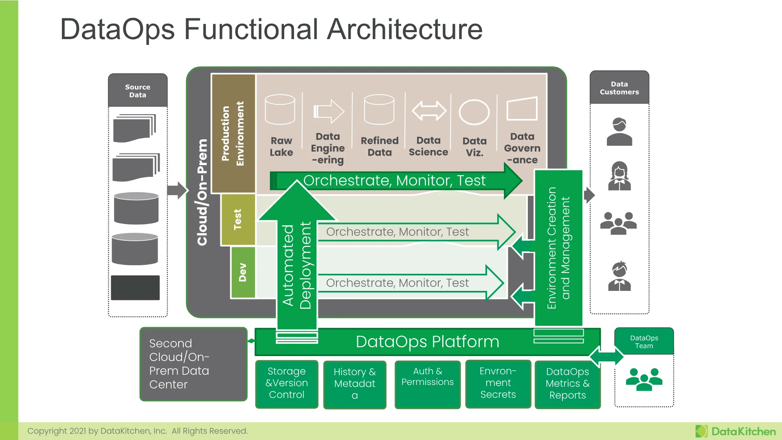Click the Source Data header

[x=138, y=90]
